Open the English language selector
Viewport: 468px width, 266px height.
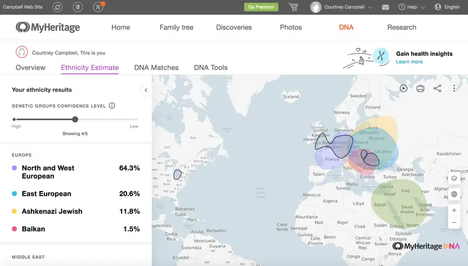coord(452,7)
